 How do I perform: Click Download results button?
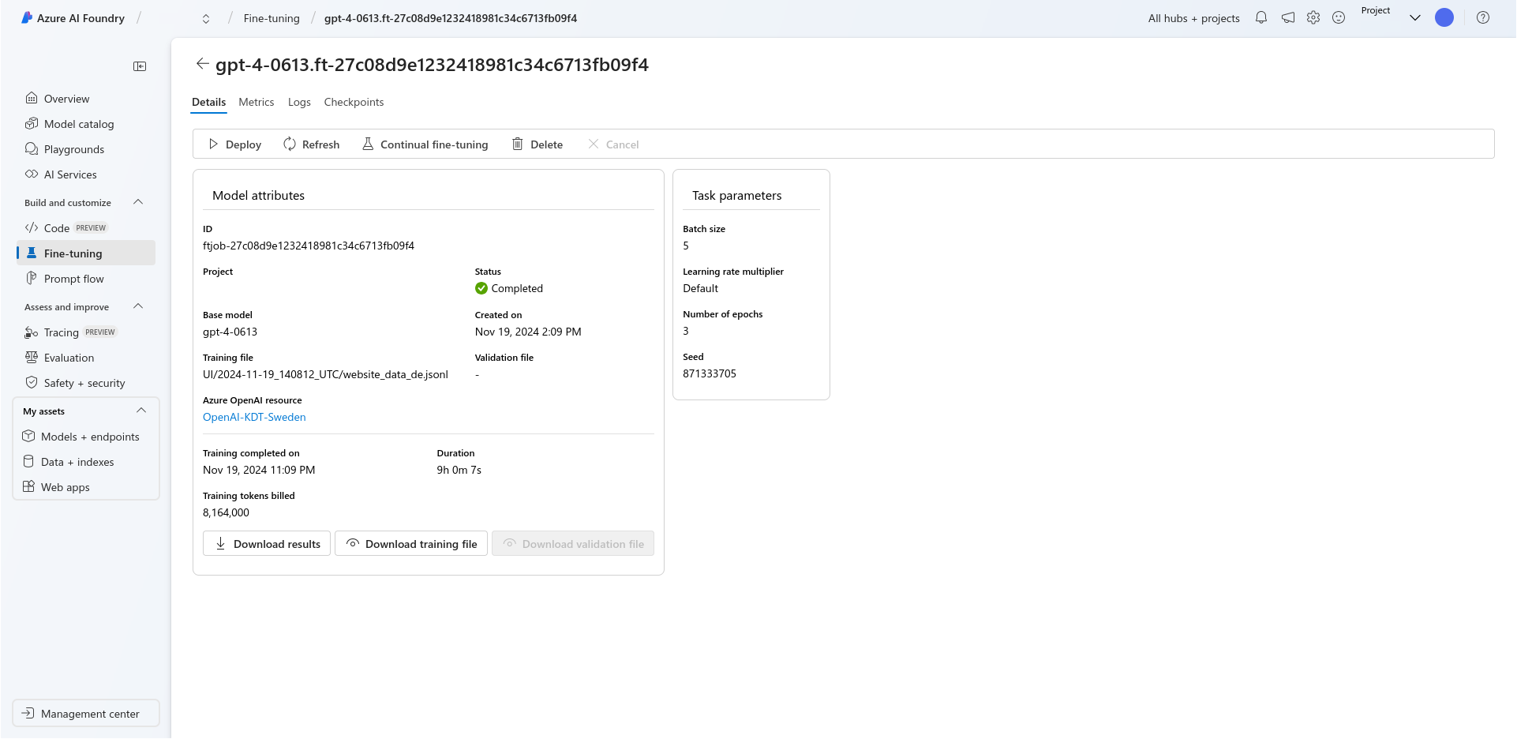click(x=267, y=543)
